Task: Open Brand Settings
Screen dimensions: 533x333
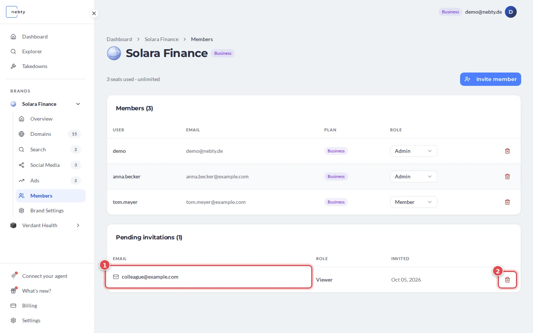Action: (50, 211)
